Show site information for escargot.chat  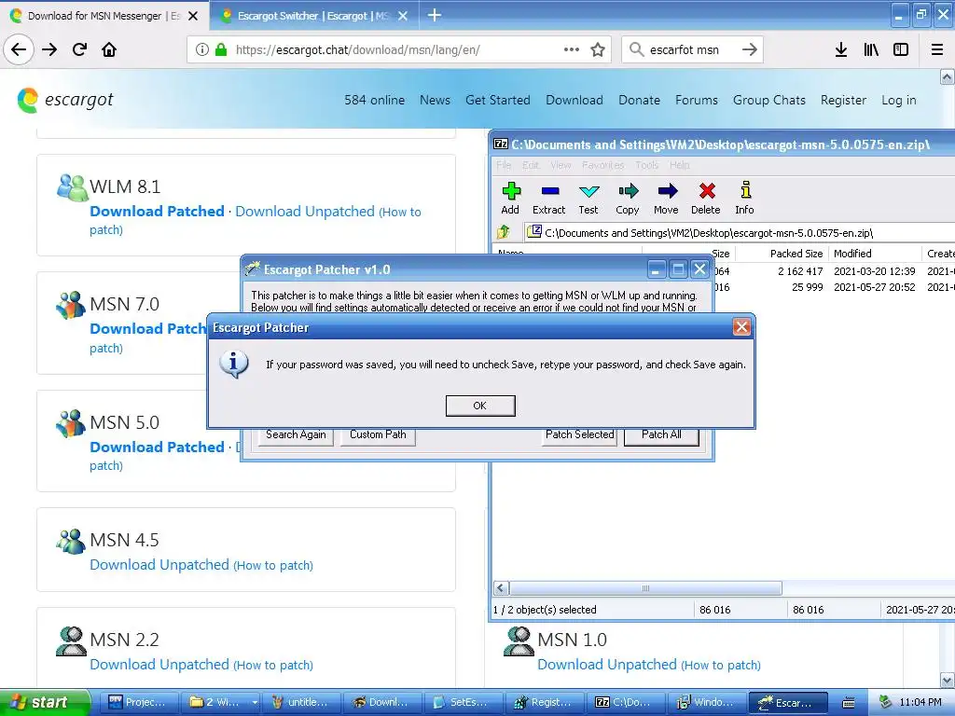point(202,49)
